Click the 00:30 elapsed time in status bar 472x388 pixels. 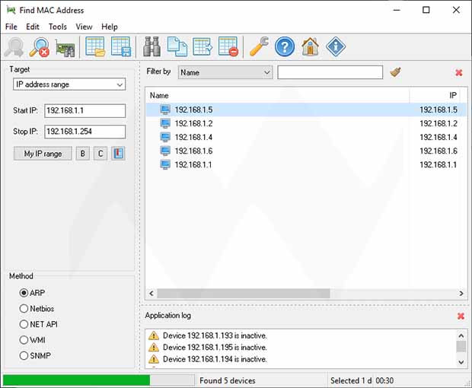tap(384, 380)
